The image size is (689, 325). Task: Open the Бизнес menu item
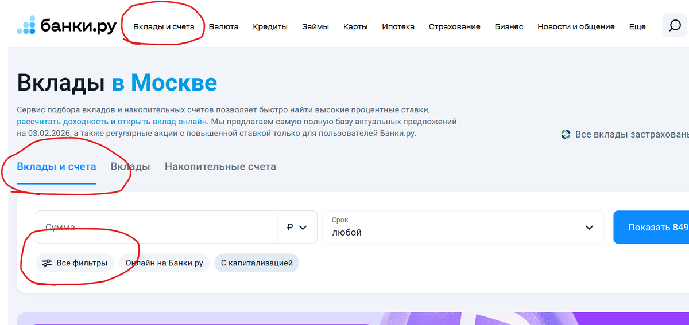(509, 26)
